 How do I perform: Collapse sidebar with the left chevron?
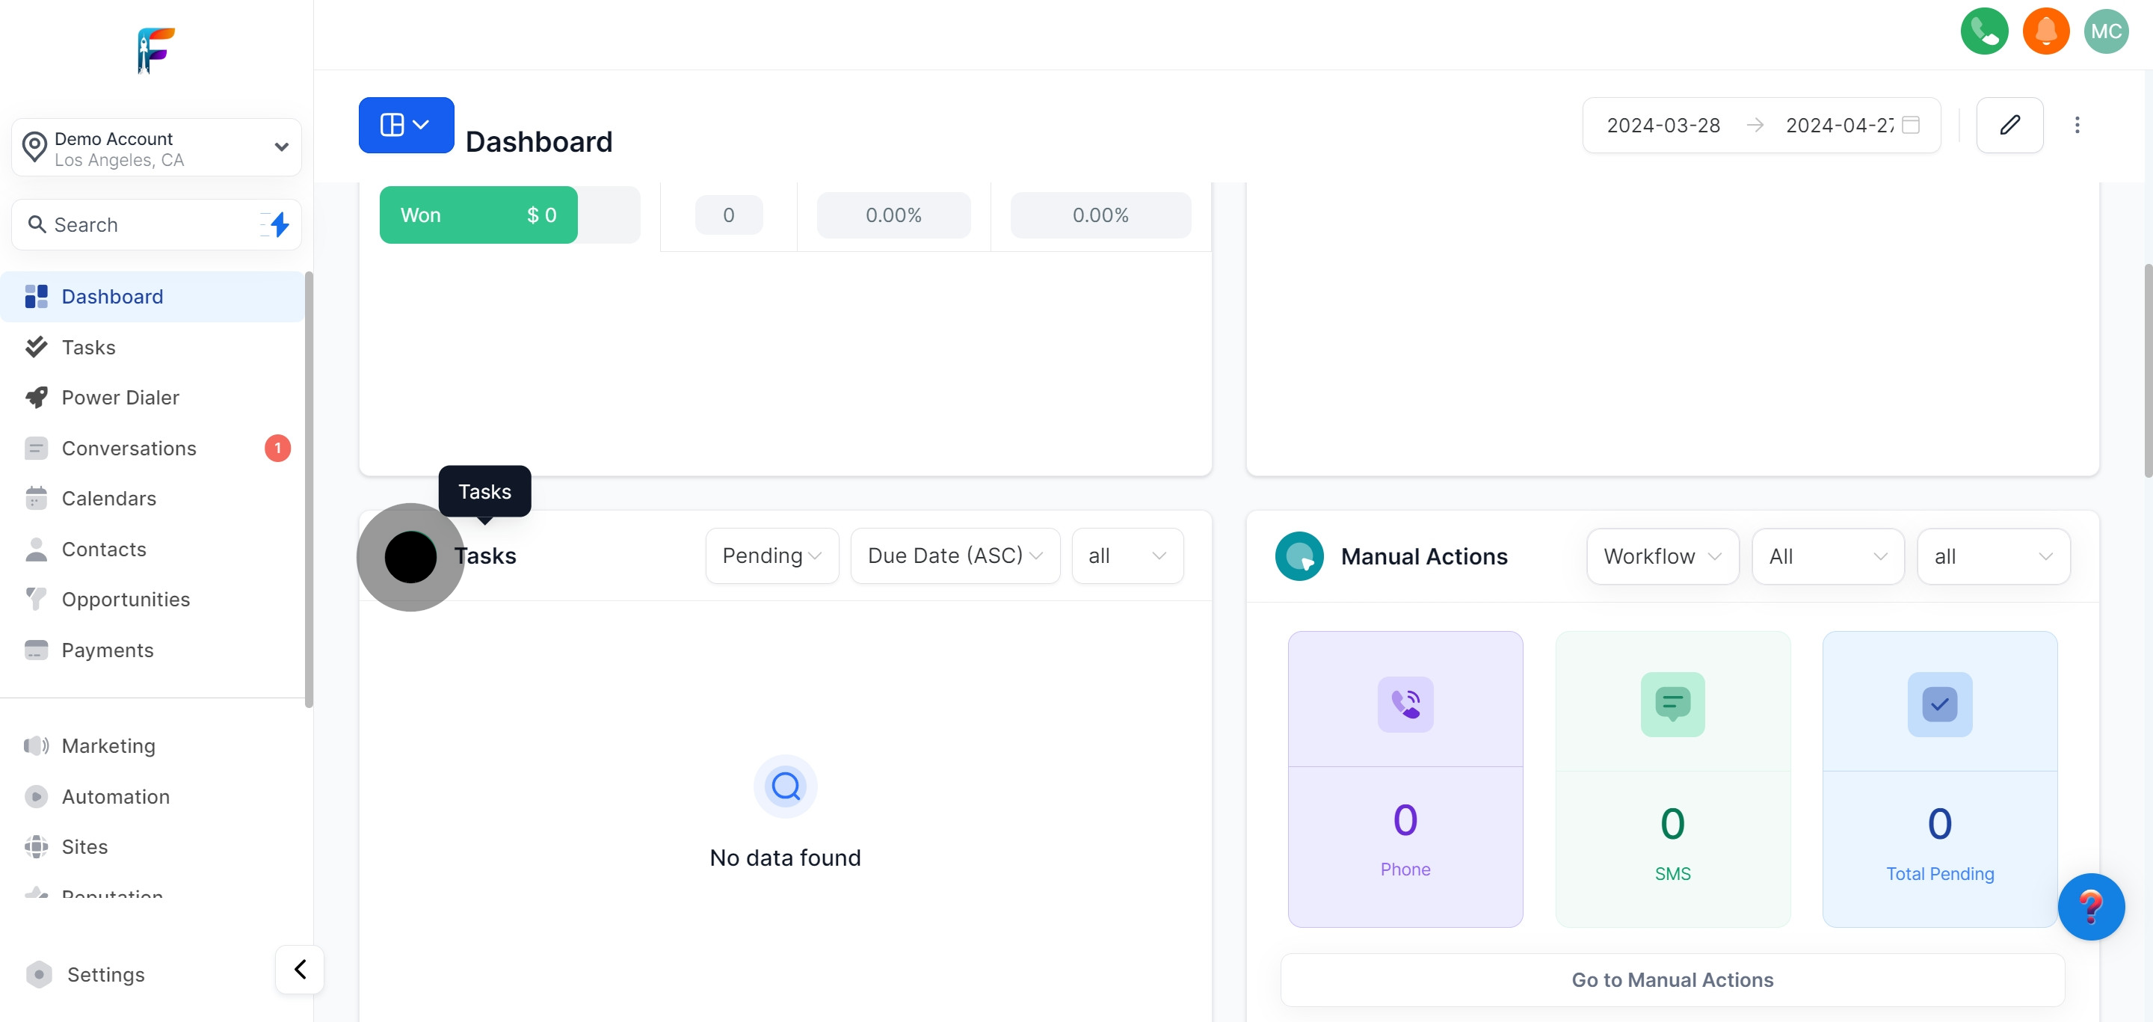pos(300,970)
